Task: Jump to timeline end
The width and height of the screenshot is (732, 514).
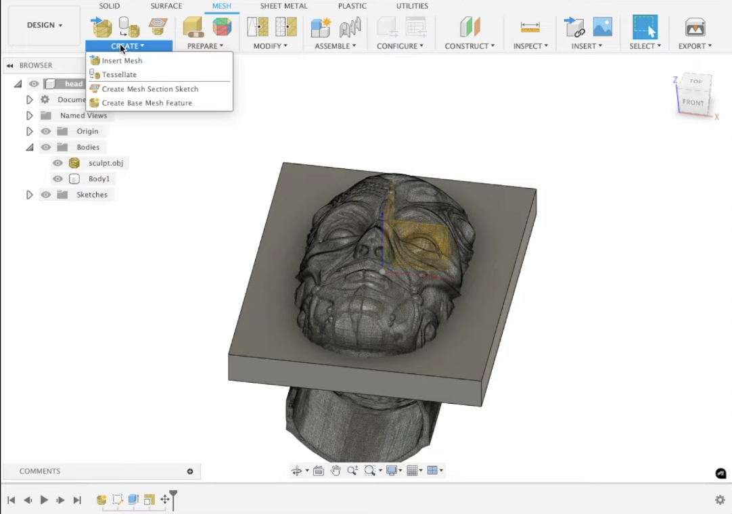Action: [x=77, y=500]
